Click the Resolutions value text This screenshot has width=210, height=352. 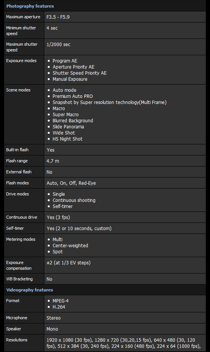[x=123, y=343]
